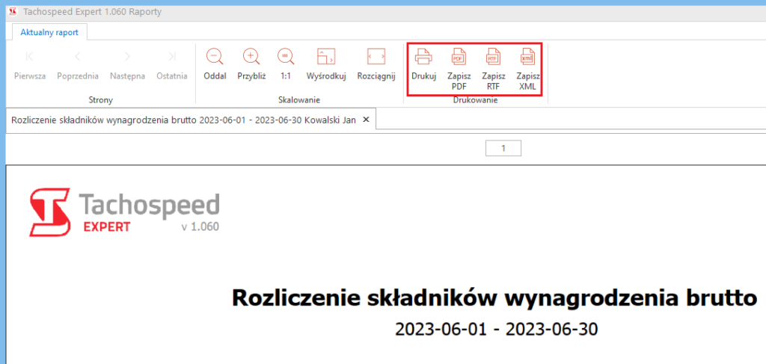Select the Rozliczenie składników wynagrodzenia report tab
This screenshot has height=364, width=766.
(x=183, y=120)
